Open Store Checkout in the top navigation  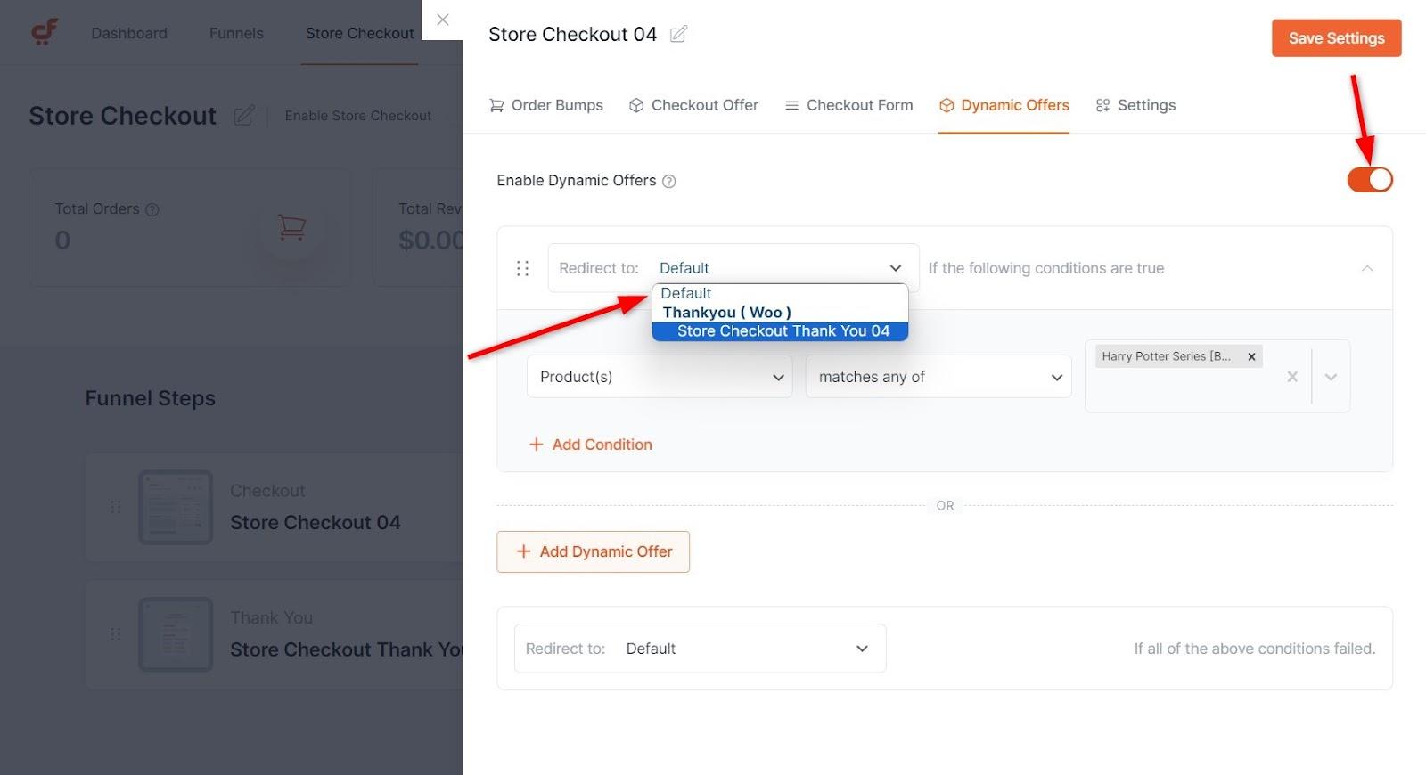[359, 33]
